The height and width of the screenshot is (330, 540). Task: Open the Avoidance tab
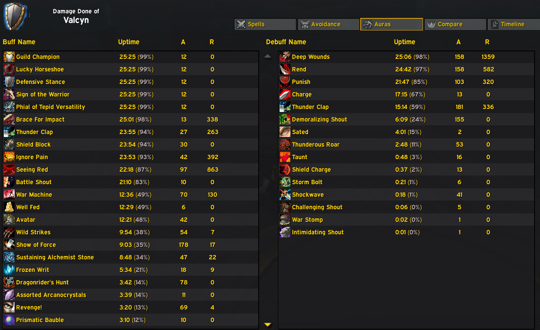[329, 24]
